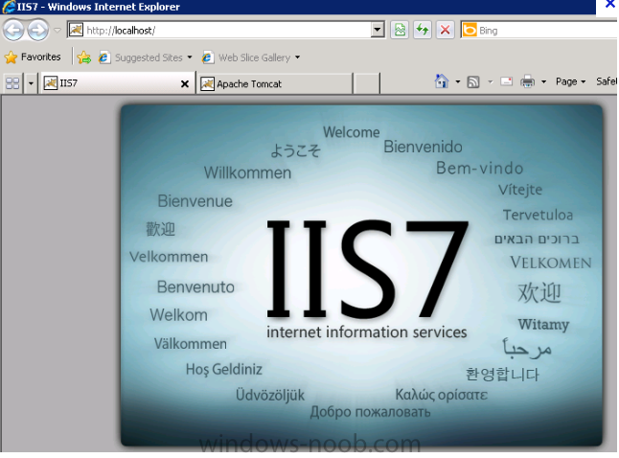This screenshot has height=458, width=619.
Task: Open the recent pages dropdown arrow
Action: [x=57, y=31]
